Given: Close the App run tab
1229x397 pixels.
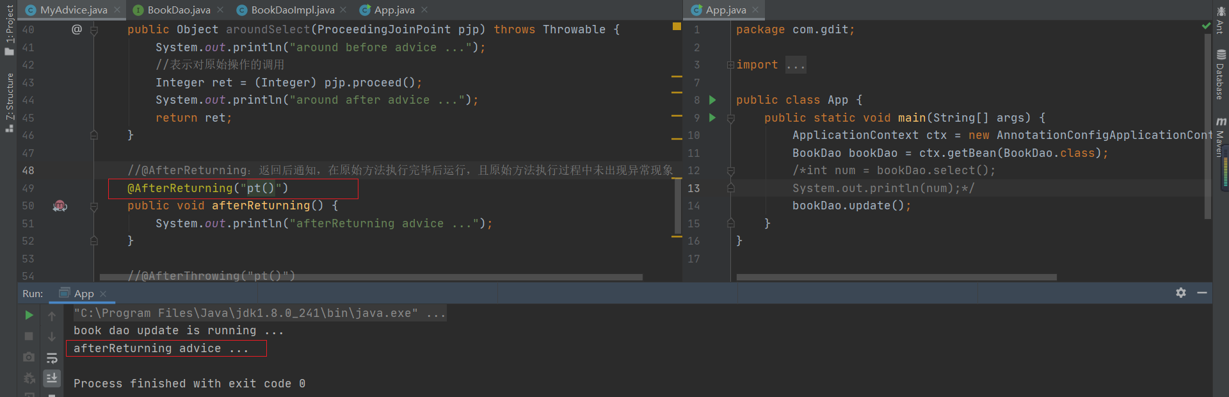Looking at the screenshot, I should (103, 293).
